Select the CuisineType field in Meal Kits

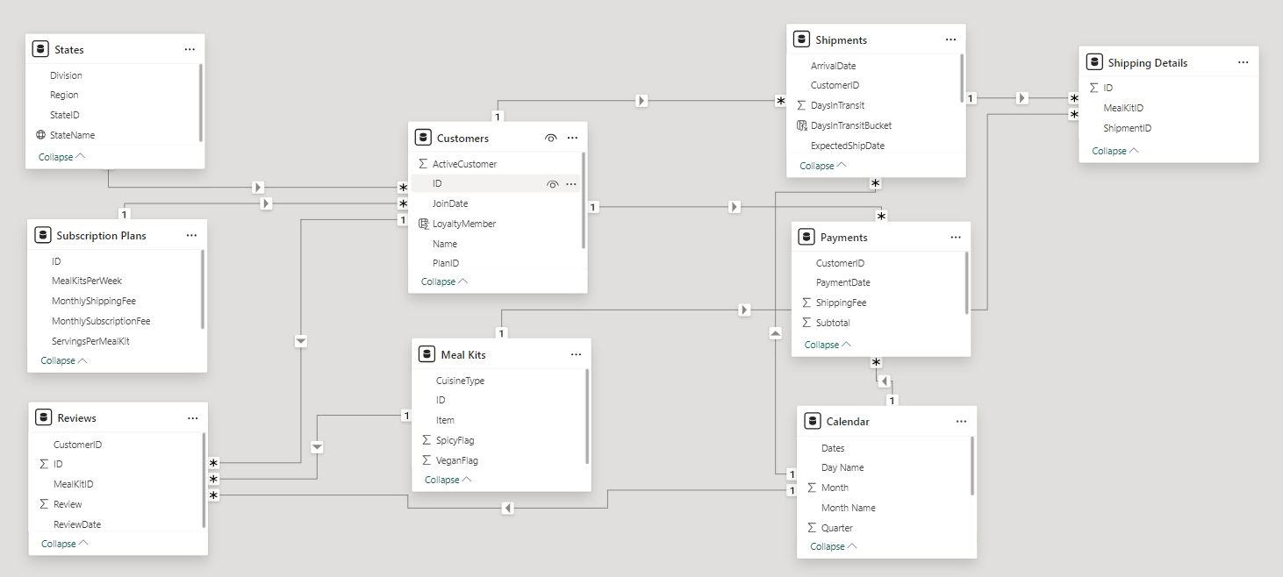460,381
